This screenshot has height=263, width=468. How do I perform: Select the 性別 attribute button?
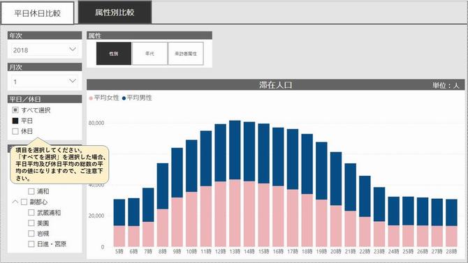click(x=114, y=54)
